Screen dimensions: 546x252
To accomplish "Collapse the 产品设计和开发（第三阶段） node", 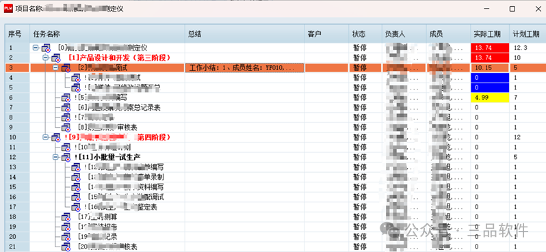I will [45, 57].
